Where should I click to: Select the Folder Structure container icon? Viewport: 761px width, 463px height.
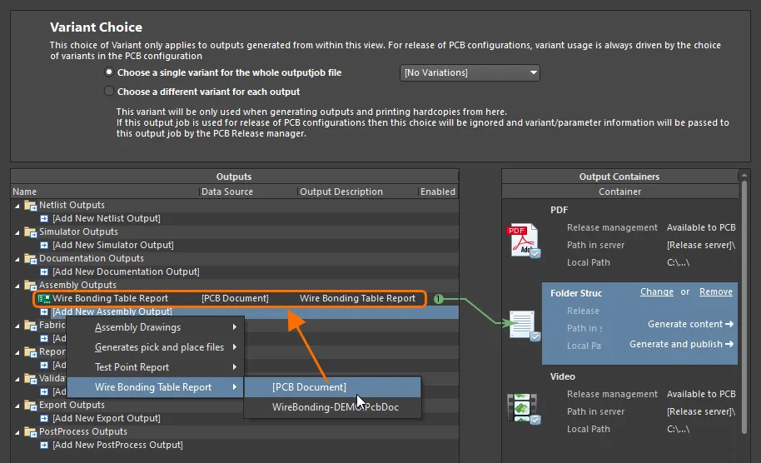coord(525,324)
